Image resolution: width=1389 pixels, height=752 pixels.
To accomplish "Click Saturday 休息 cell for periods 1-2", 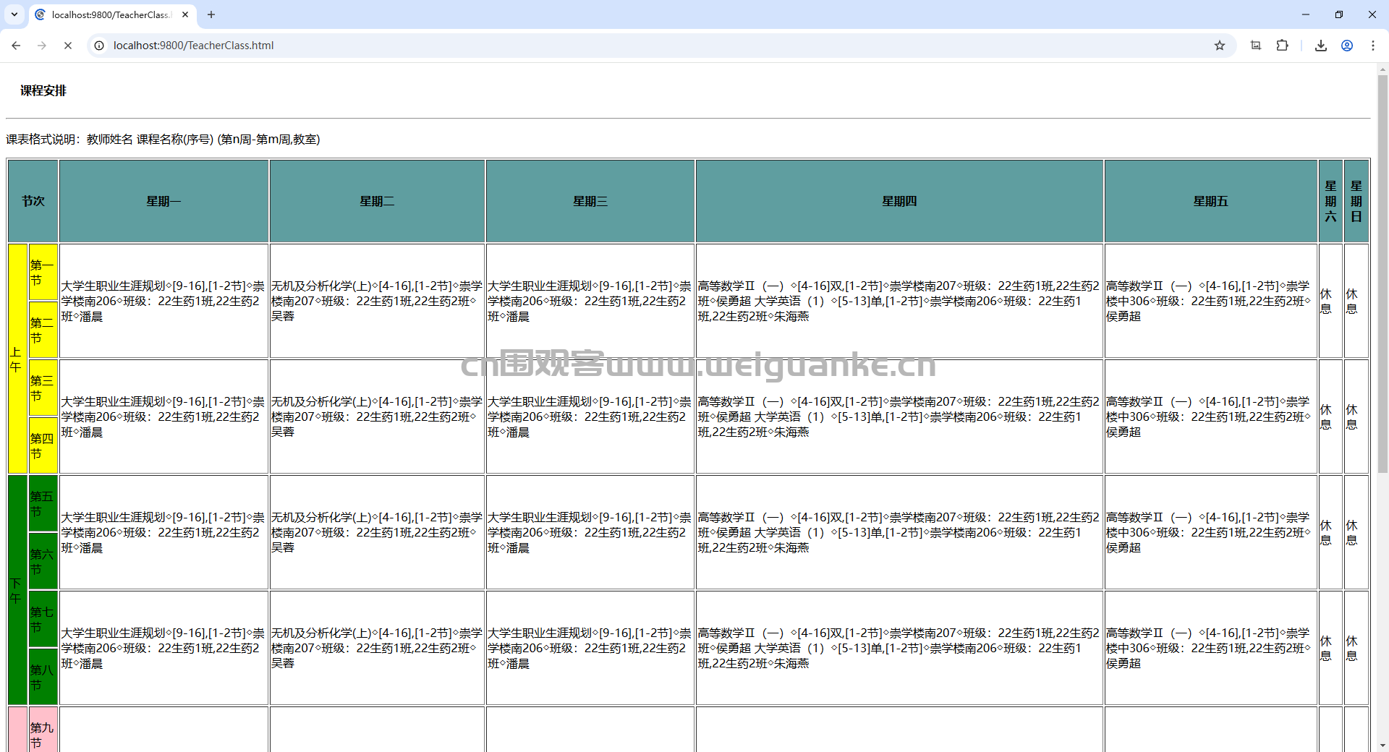I will (x=1330, y=301).
